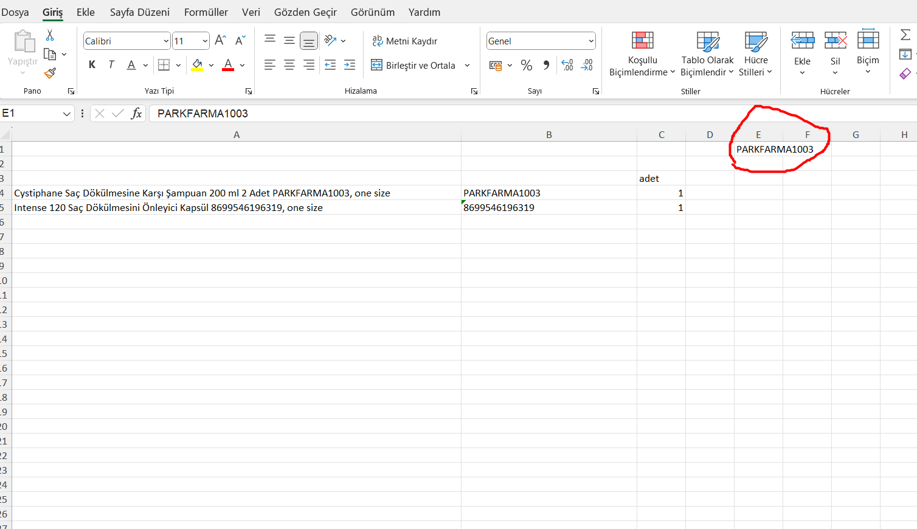917x529 pixels.
Task: Click the Cut scissors icon
Action: click(50, 35)
